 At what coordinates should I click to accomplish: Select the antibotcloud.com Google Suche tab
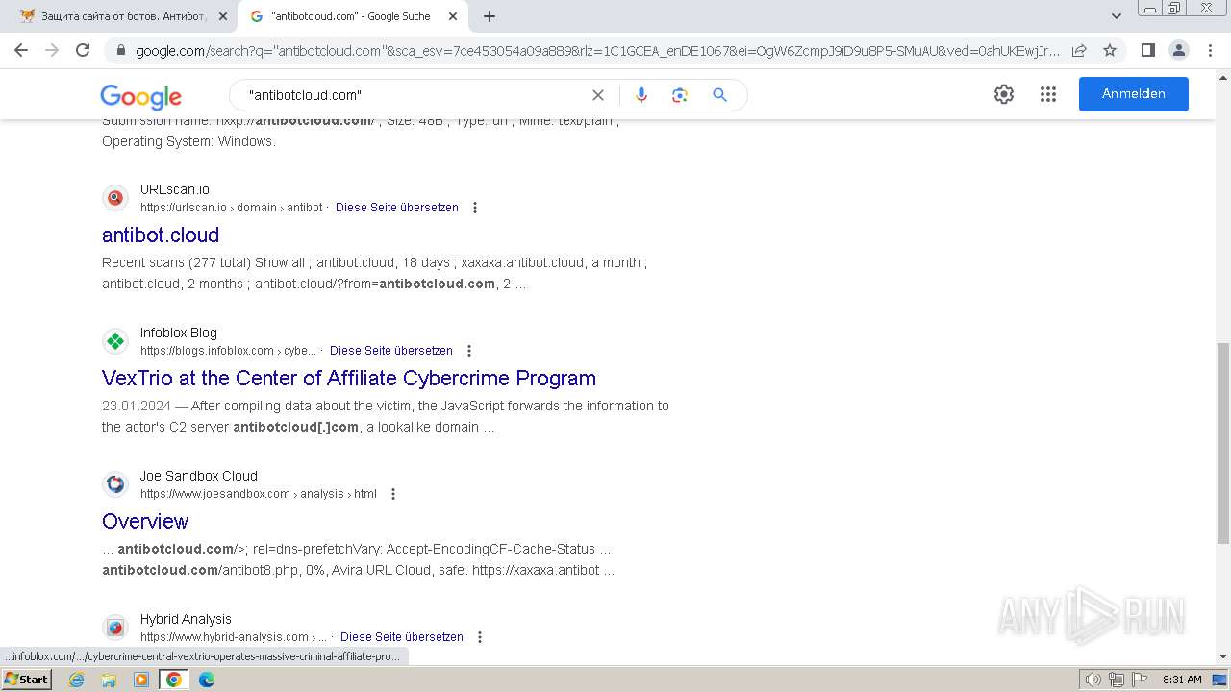tap(352, 16)
